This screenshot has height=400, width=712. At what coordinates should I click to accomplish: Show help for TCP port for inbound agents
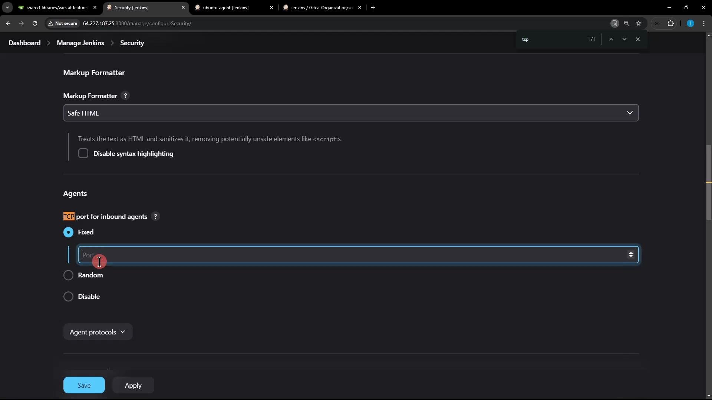155,216
